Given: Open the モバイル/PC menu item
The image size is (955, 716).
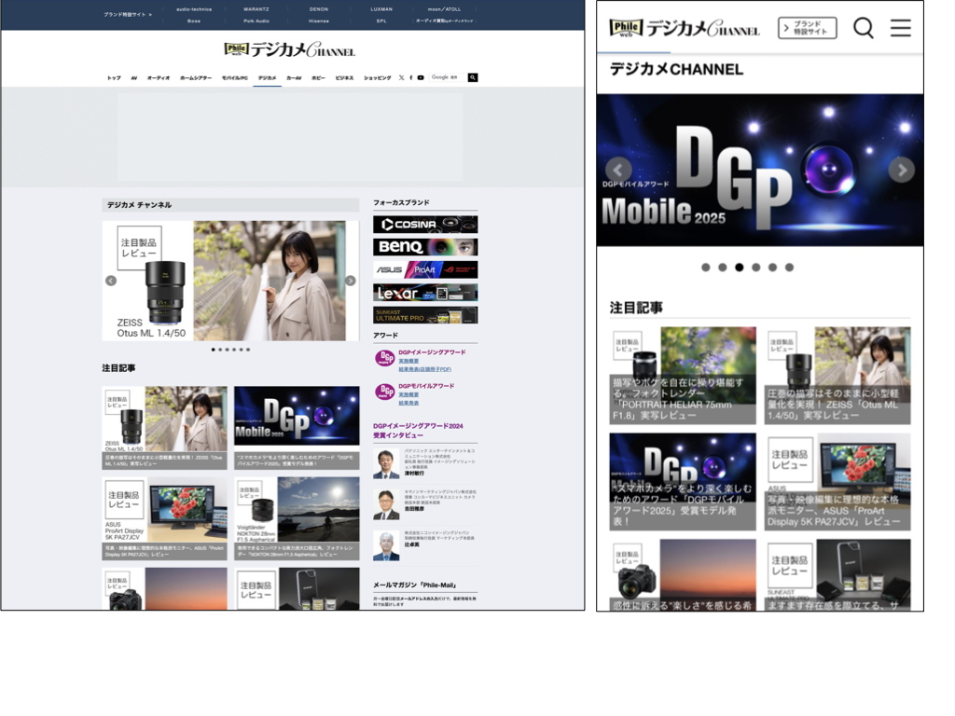Looking at the screenshot, I should [x=235, y=78].
